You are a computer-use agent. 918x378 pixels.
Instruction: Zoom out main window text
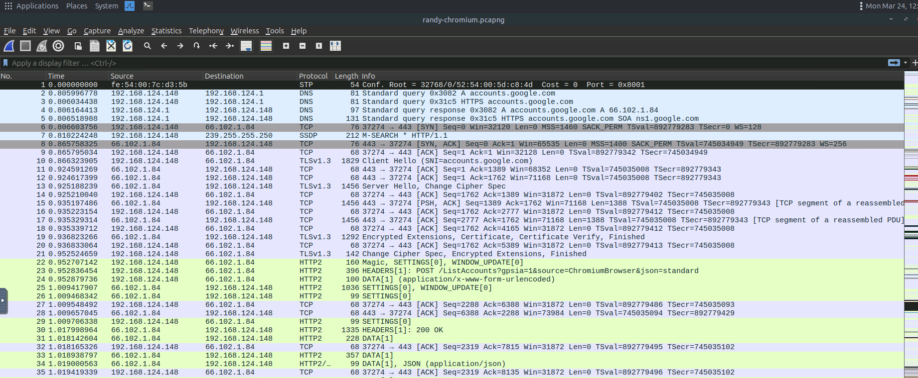pos(303,46)
